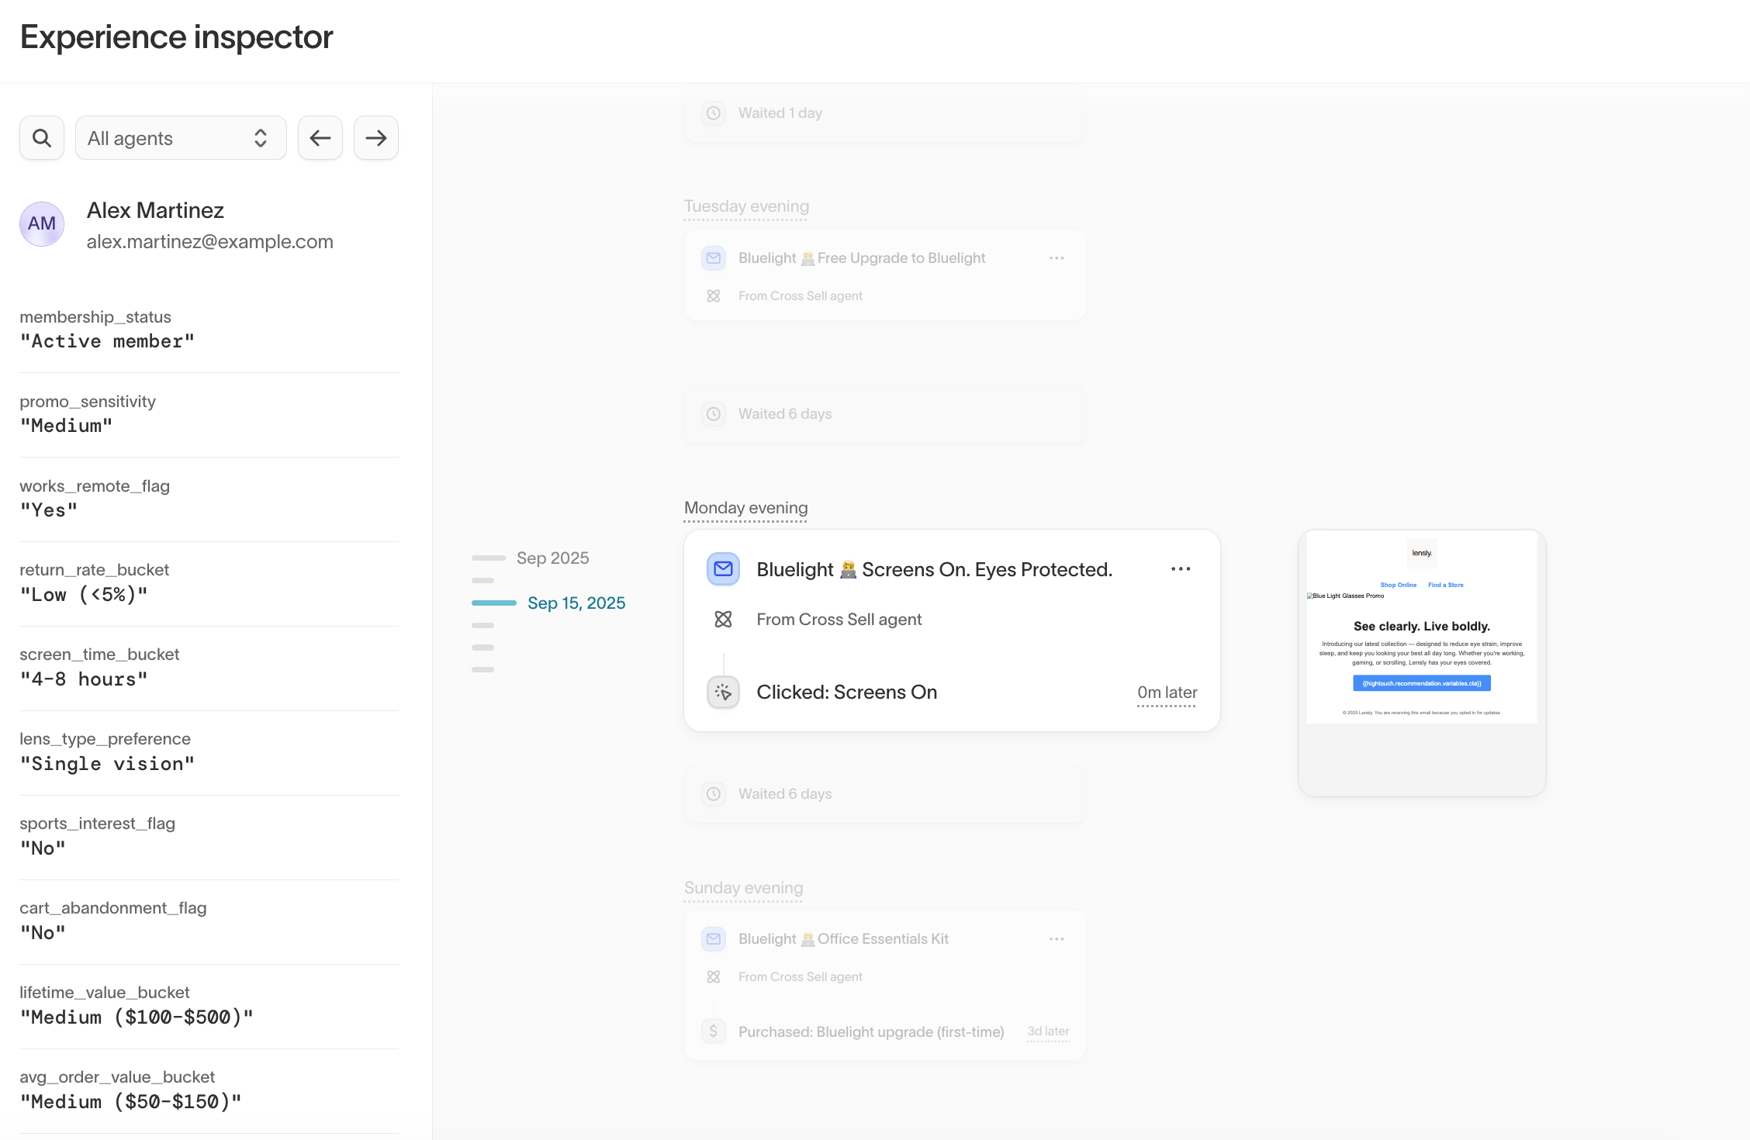Click the AM avatar for Alex Martinez

click(x=42, y=224)
